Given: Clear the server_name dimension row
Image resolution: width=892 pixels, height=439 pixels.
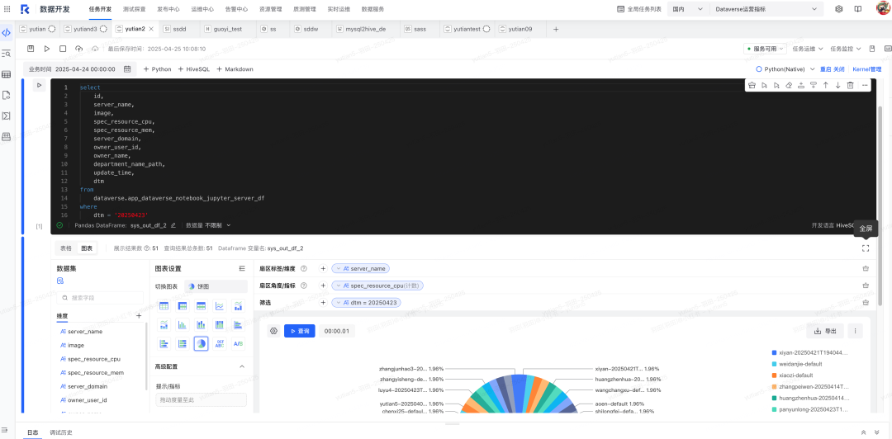Looking at the screenshot, I should click(866, 268).
